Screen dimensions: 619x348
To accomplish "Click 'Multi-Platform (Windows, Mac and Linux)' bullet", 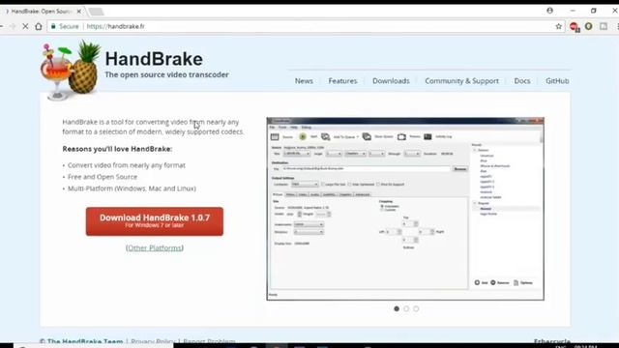I will [x=132, y=188].
